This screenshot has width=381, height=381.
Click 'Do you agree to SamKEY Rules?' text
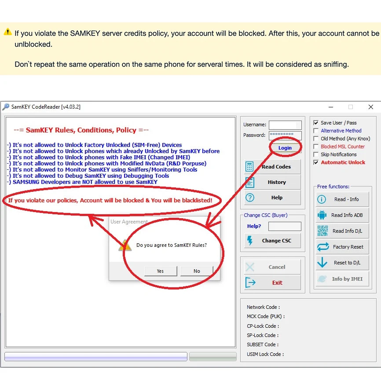172,245
